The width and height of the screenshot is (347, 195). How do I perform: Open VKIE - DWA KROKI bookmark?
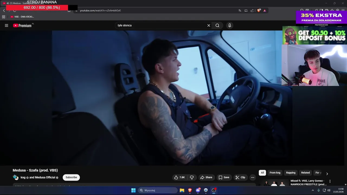[x=22, y=17]
